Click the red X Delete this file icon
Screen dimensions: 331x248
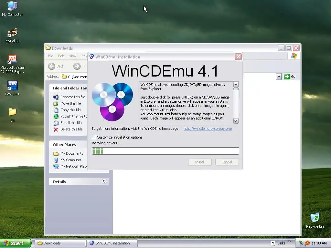tap(56, 129)
